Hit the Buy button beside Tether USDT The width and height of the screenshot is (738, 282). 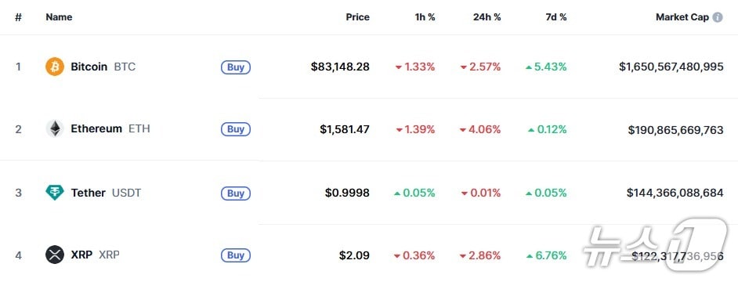pos(236,193)
